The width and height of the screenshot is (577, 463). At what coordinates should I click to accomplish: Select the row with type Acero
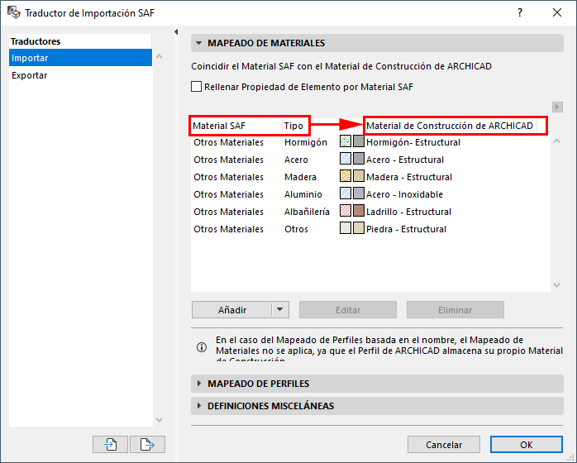coord(370,160)
